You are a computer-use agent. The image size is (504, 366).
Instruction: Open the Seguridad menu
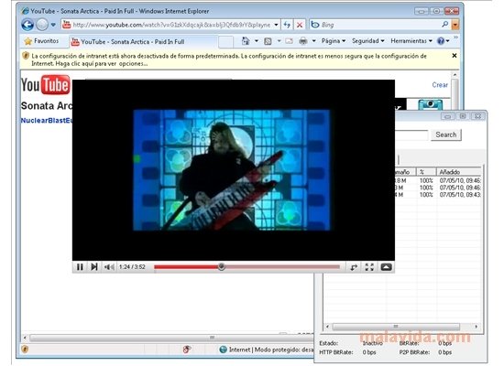(x=368, y=41)
